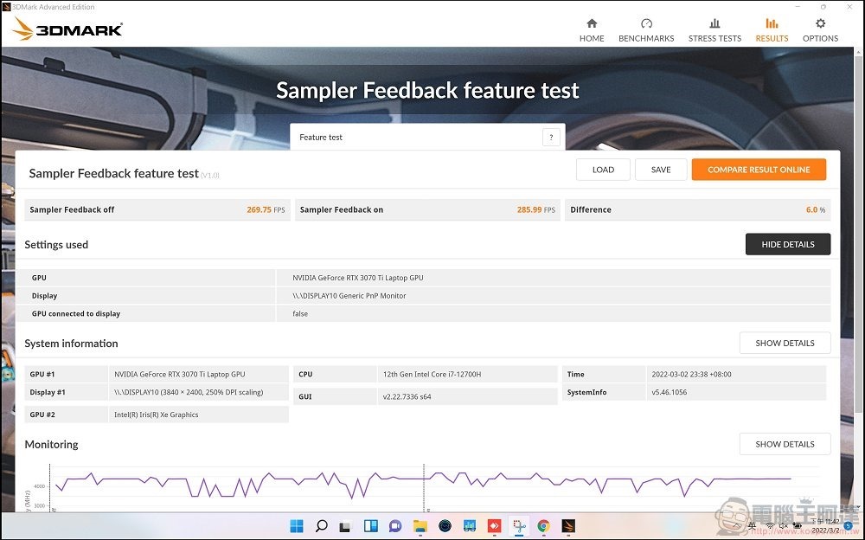
Task: Click the Feature test label box
Action: (427, 137)
